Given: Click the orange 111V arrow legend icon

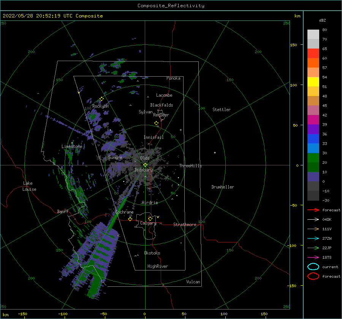Looking at the screenshot, I should tap(313, 229).
